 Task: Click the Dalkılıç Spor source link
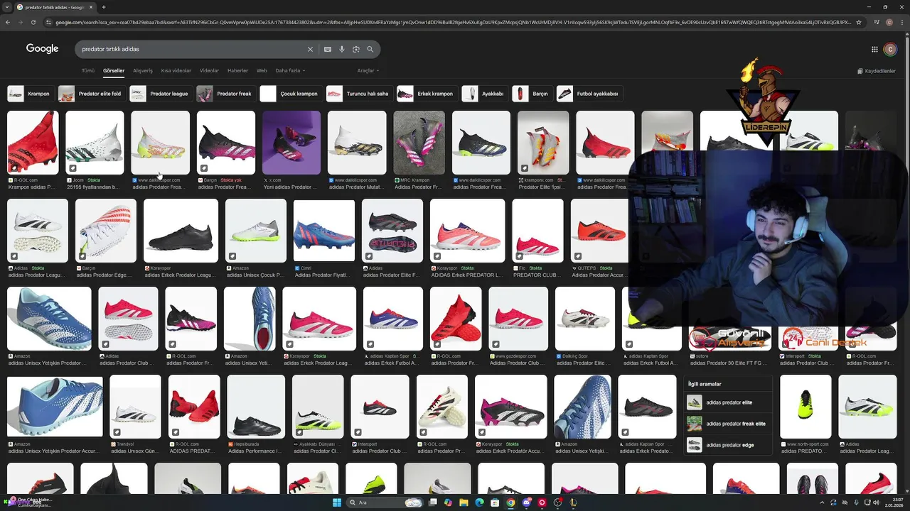coord(573,356)
